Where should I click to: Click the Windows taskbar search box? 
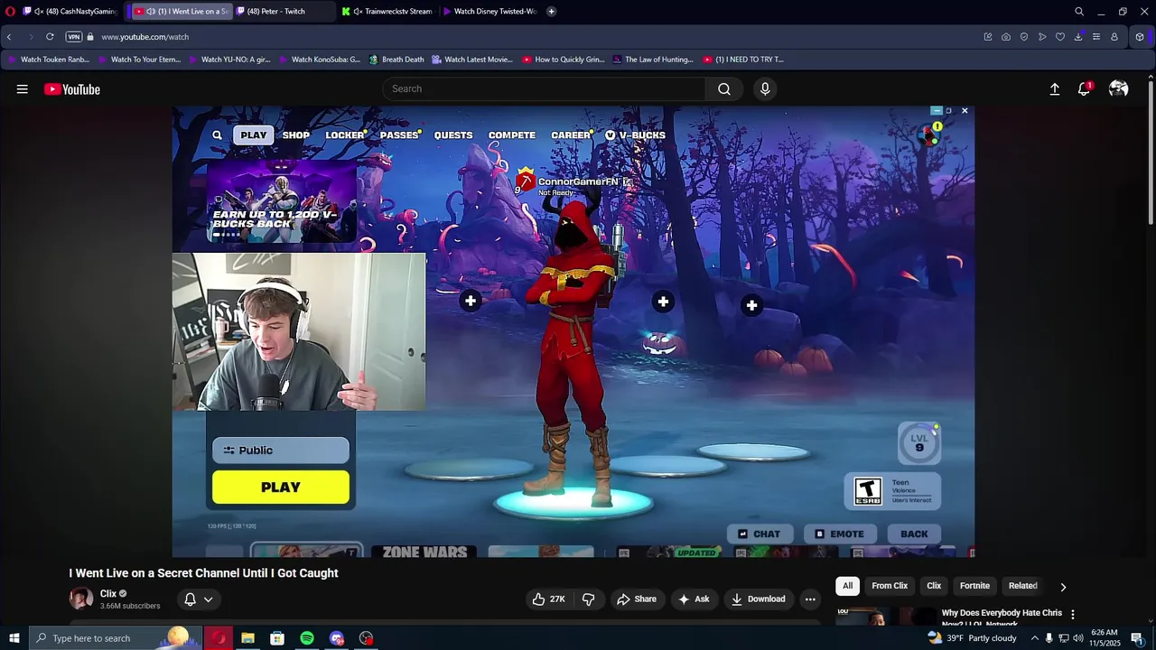coord(117,638)
